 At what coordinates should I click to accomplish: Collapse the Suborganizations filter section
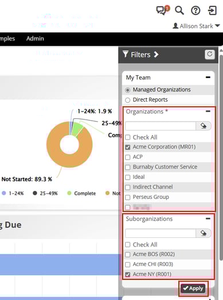(x=208, y=218)
